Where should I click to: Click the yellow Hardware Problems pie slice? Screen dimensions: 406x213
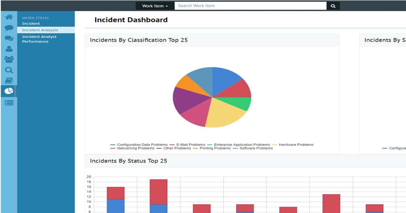tap(225, 113)
